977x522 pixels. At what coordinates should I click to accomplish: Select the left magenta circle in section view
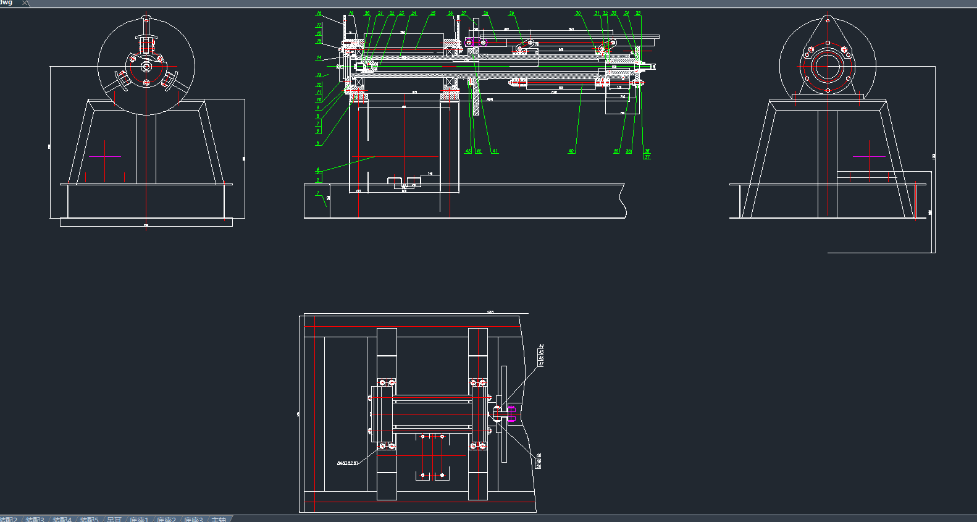469,42
